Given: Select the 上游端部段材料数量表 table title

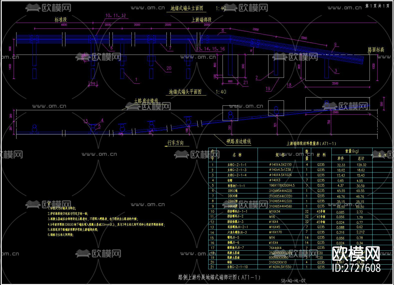Looking at the screenshot, I should click(311, 144).
